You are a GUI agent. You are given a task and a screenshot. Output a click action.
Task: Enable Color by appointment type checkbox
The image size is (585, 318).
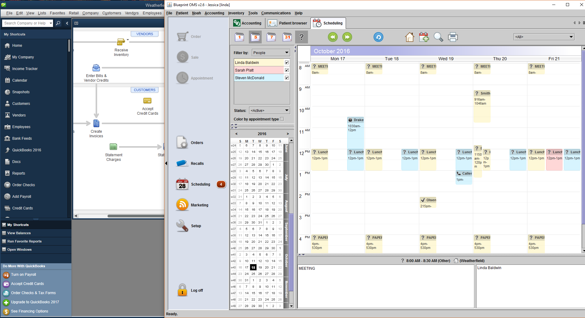click(x=282, y=119)
